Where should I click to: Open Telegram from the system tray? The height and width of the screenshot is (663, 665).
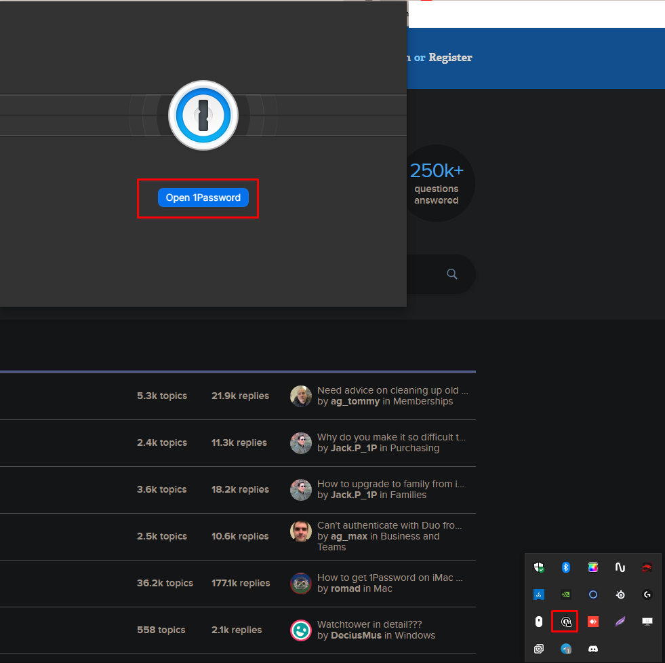tap(566, 649)
